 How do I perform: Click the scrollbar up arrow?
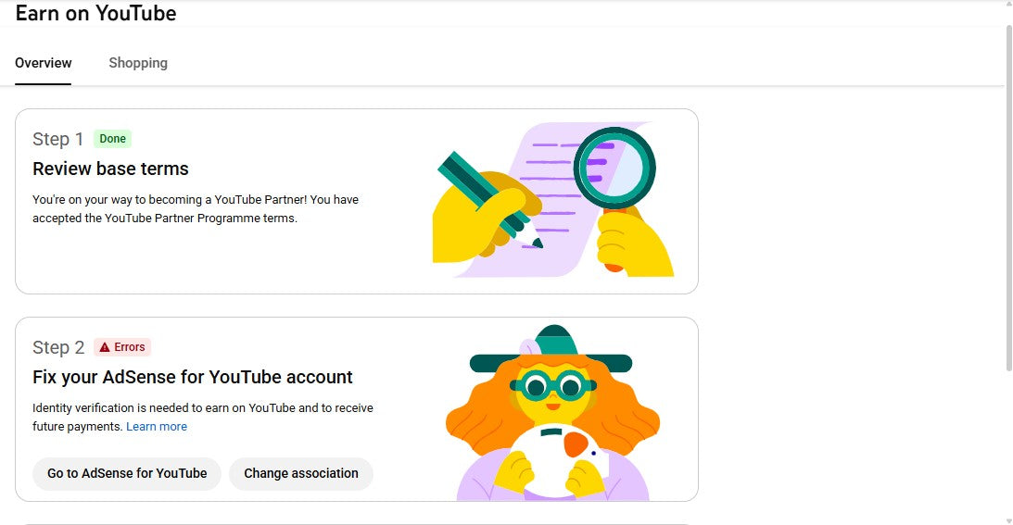[1008, 6]
